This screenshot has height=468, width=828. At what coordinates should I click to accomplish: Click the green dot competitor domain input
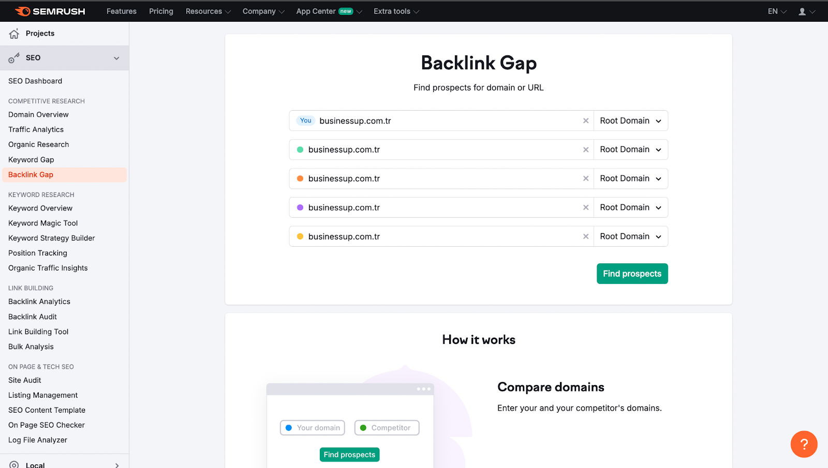click(x=442, y=149)
